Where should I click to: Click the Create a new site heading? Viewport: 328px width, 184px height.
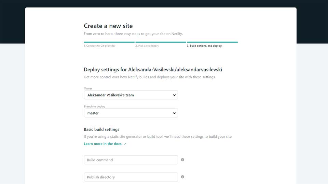[108, 26]
